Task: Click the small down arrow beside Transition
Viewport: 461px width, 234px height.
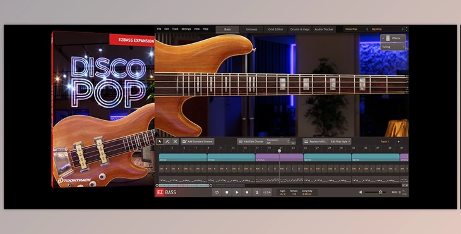Action: pyautogui.click(x=293, y=143)
